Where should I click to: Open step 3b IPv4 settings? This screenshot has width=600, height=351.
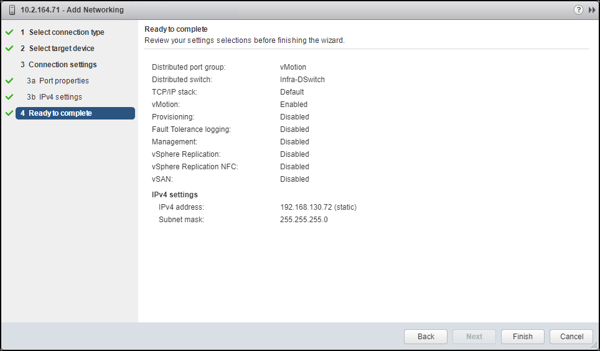click(x=60, y=97)
